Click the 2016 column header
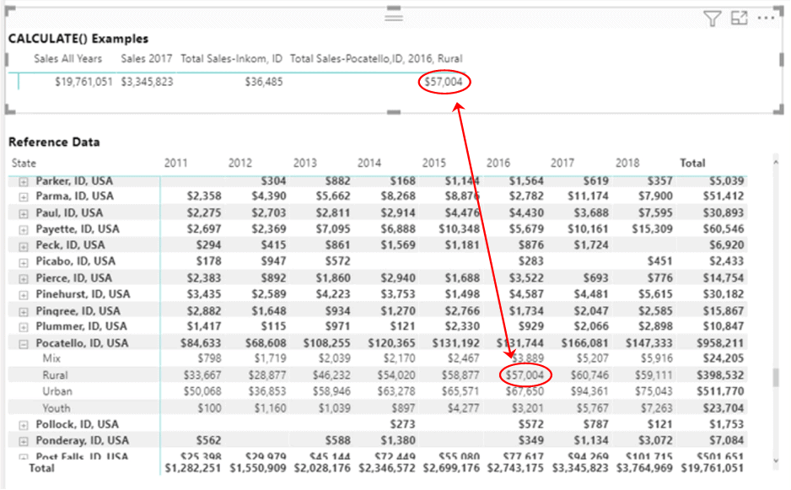791x490 pixels. [x=498, y=163]
